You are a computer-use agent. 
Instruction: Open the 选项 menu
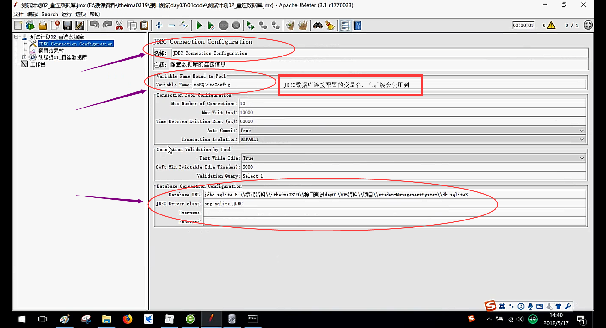(80, 14)
